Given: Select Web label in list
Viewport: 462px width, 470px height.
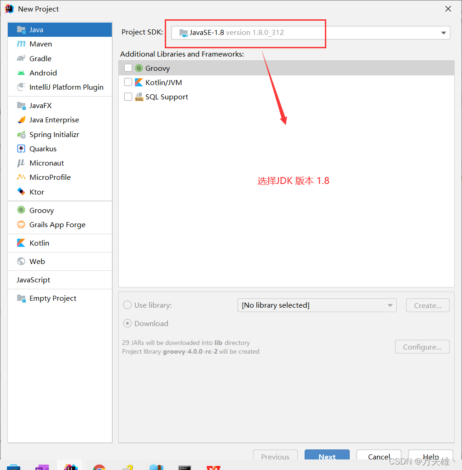Looking at the screenshot, I should click(x=37, y=261).
